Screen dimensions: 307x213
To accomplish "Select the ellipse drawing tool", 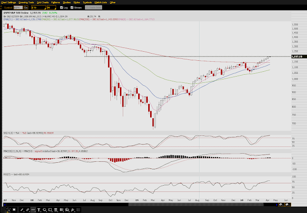I will [45, 210].
